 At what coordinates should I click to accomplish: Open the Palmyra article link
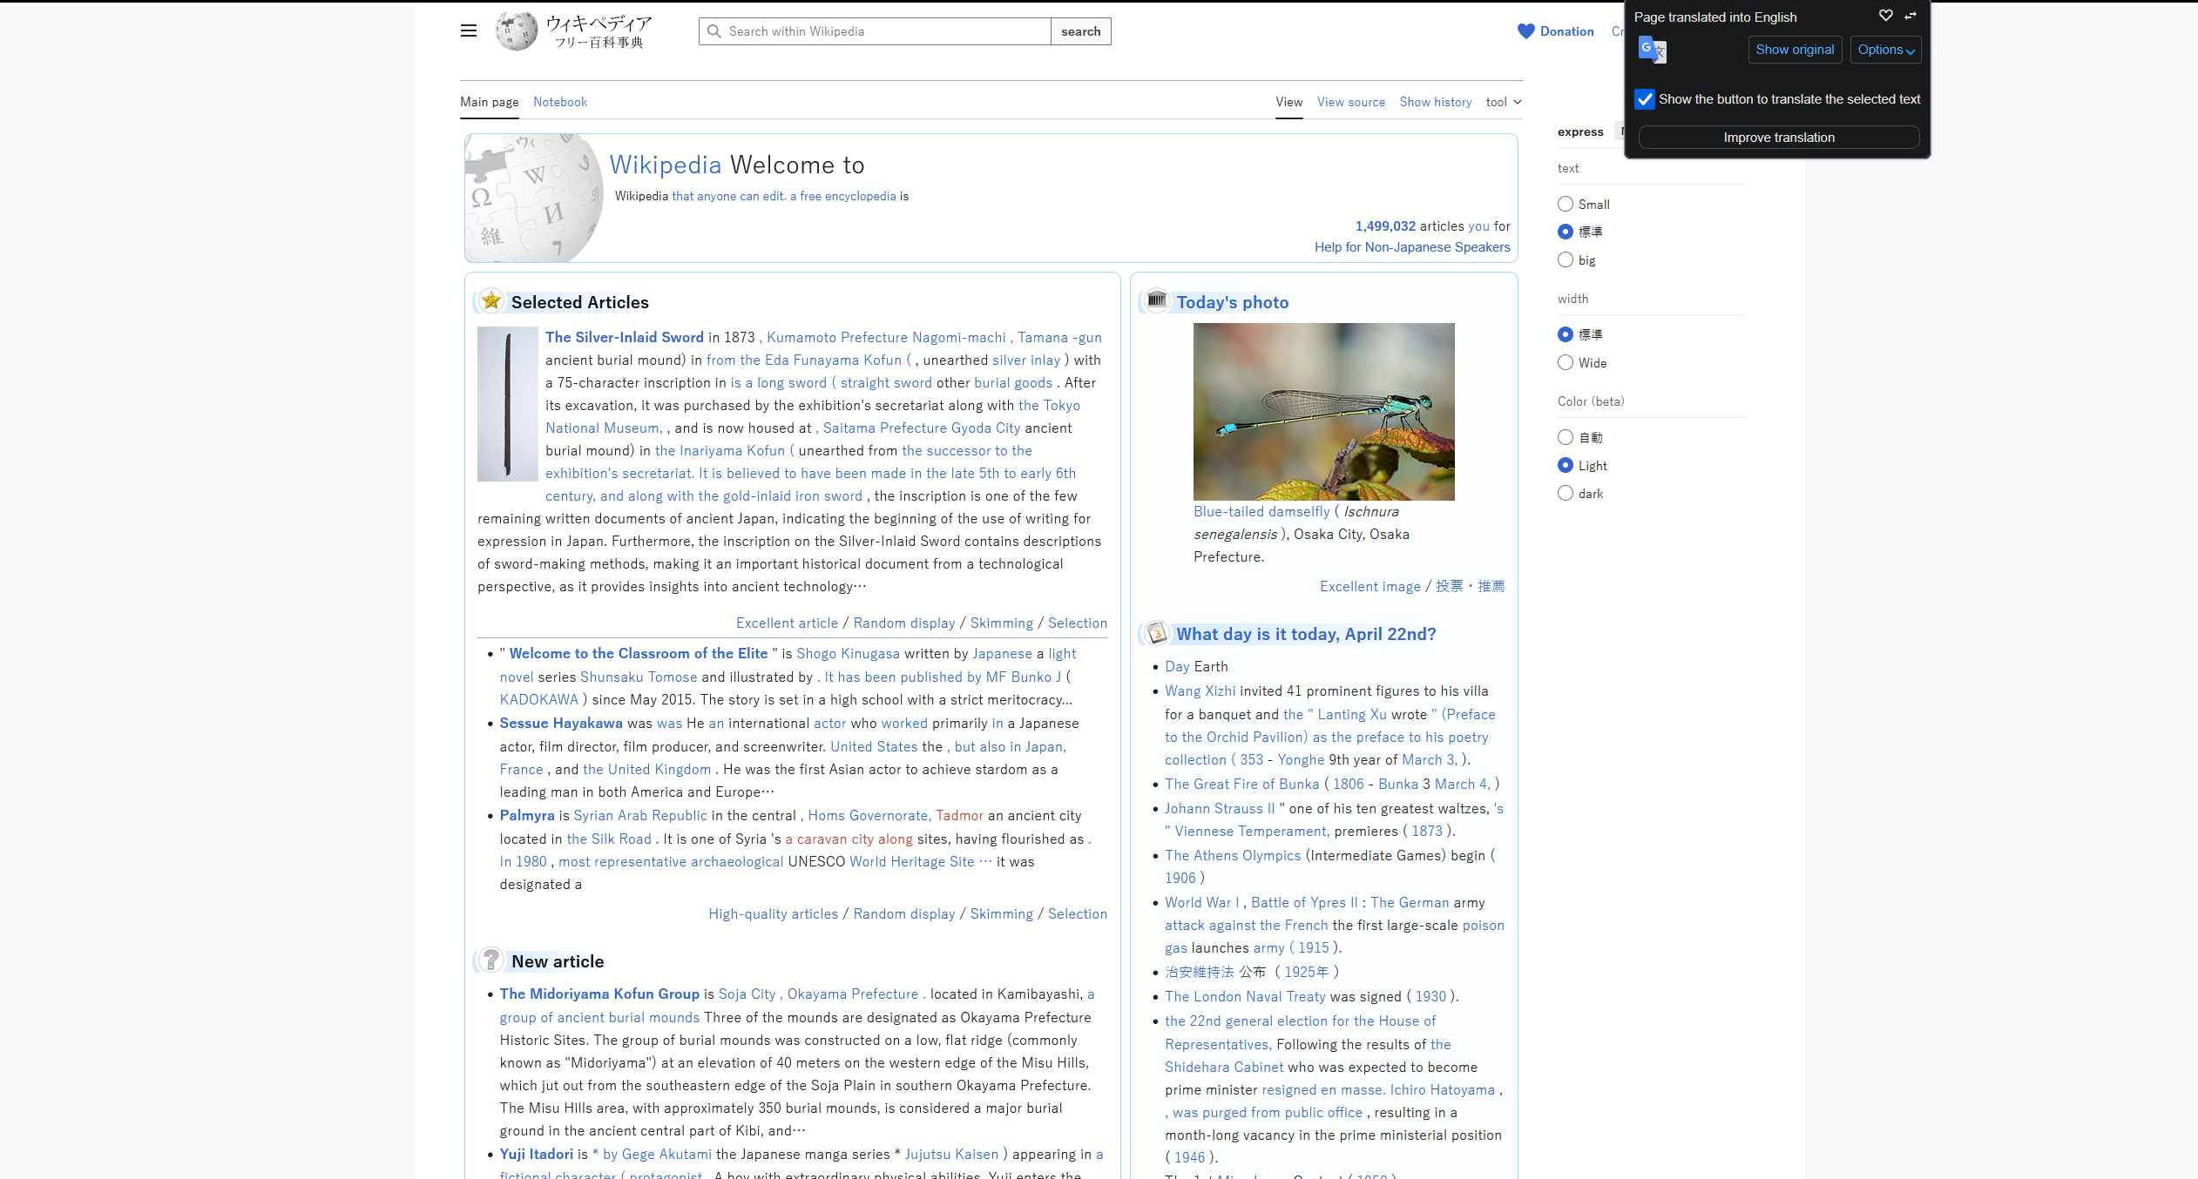tap(527, 815)
